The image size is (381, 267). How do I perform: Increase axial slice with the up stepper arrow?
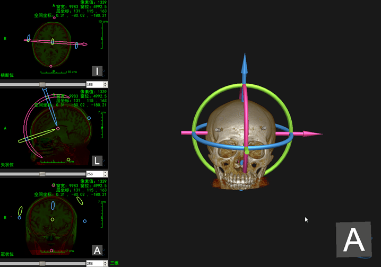105,83
